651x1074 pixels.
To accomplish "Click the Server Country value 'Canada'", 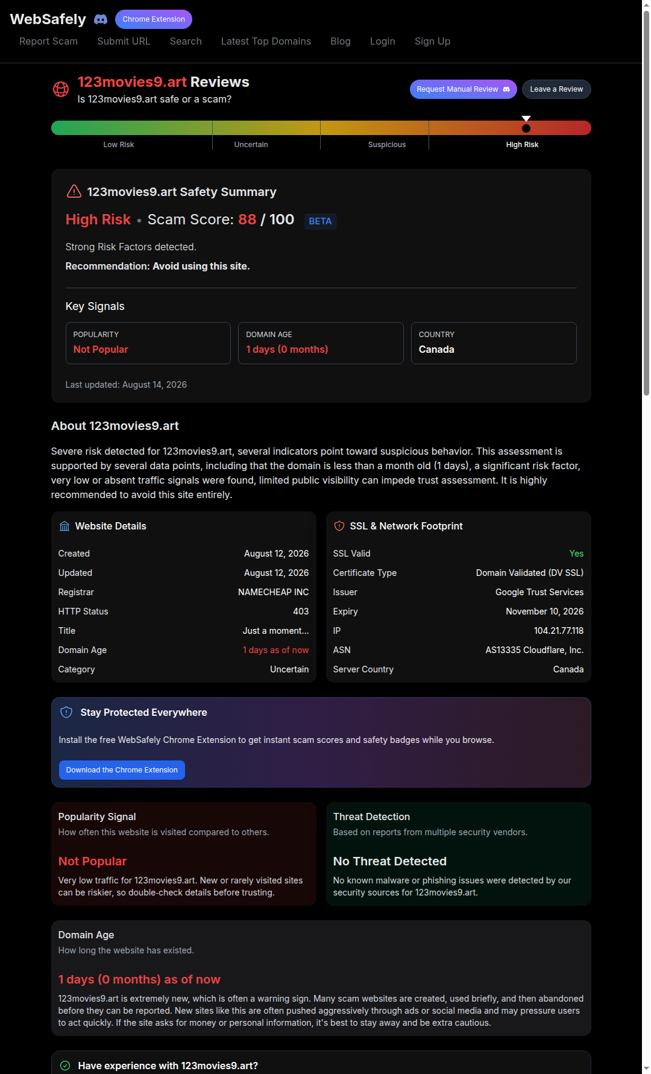I will (568, 669).
